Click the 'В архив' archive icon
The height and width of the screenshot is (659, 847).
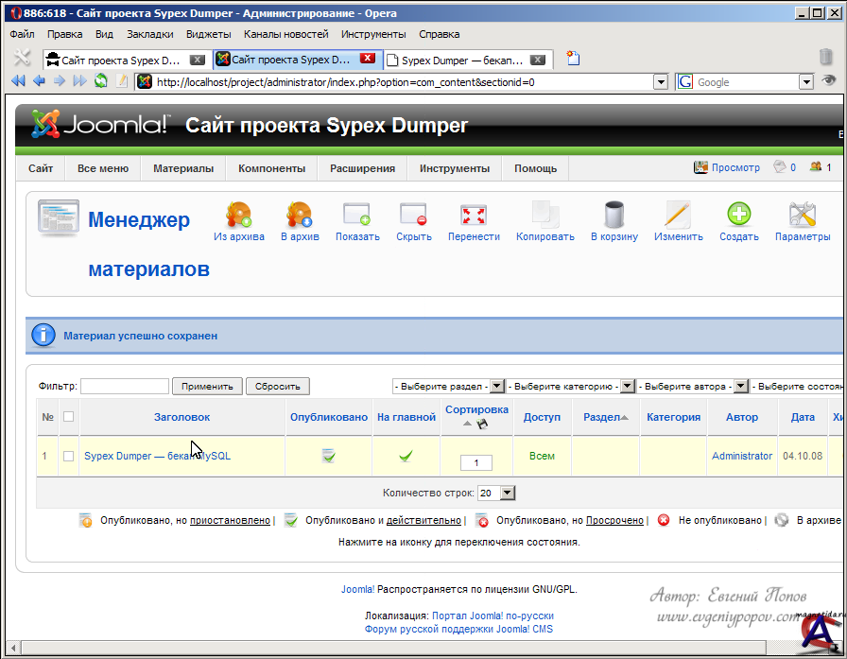coord(299,215)
